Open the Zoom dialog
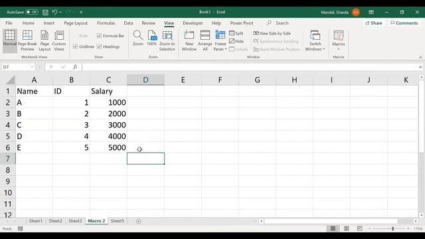 [x=138, y=38]
